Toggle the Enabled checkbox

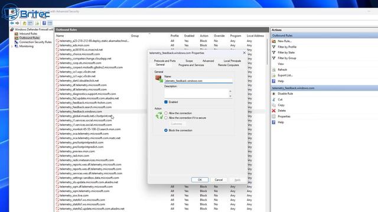pos(166,102)
